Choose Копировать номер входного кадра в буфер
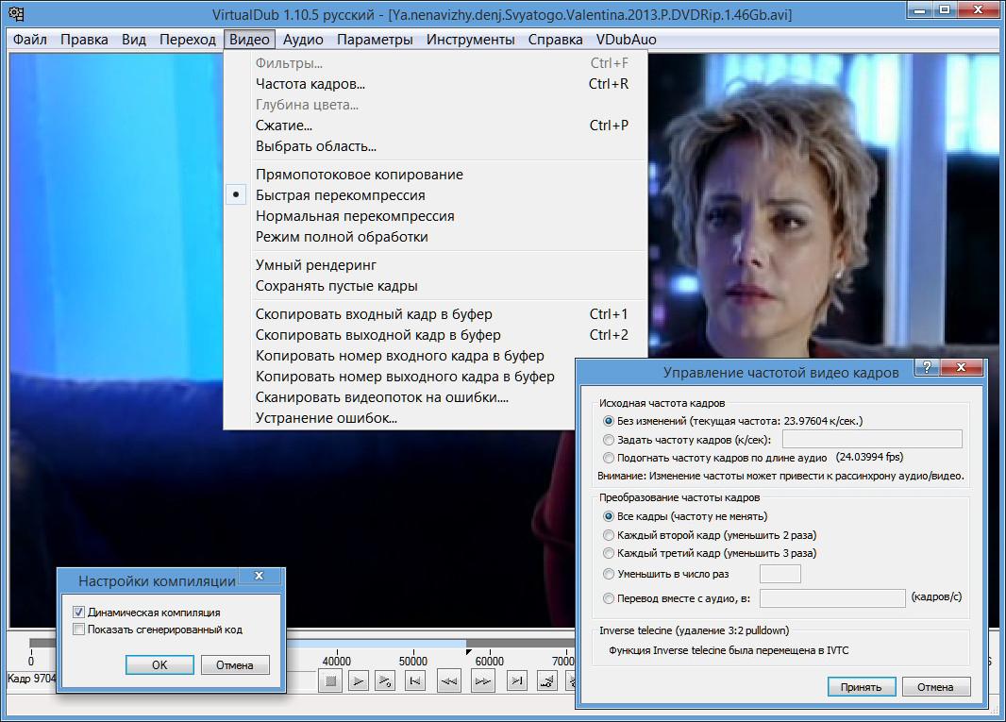 coord(400,356)
